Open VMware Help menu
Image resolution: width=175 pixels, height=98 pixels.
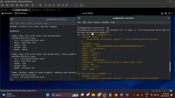[x=27, y=5]
